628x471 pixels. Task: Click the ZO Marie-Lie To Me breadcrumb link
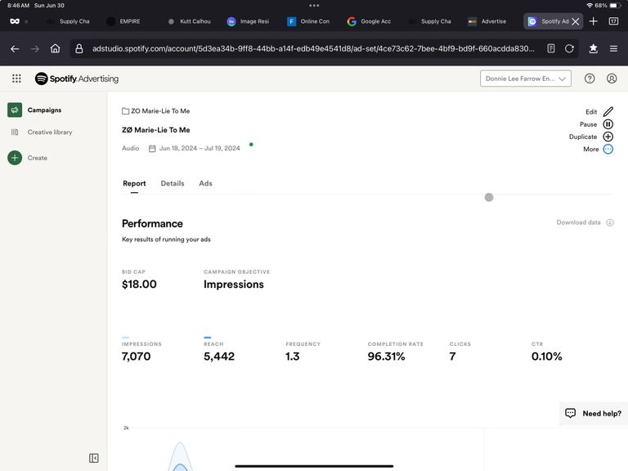point(160,111)
